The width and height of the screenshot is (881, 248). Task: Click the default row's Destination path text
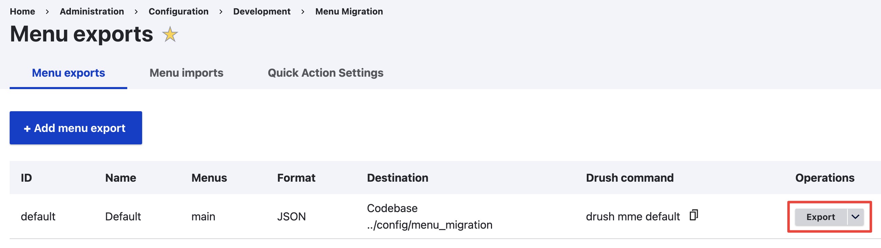pos(429,225)
